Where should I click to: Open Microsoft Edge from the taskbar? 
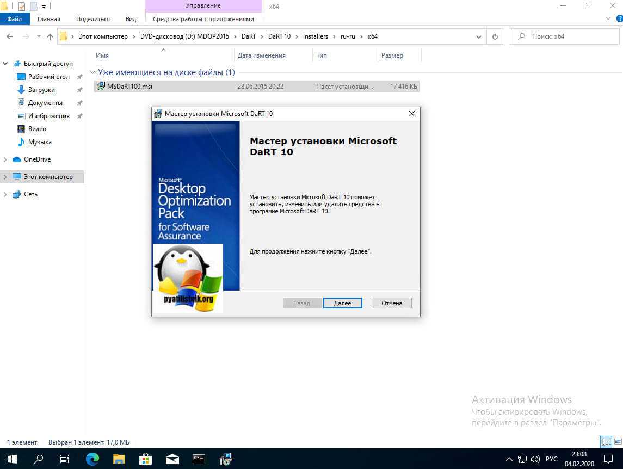pyautogui.click(x=92, y=459)
